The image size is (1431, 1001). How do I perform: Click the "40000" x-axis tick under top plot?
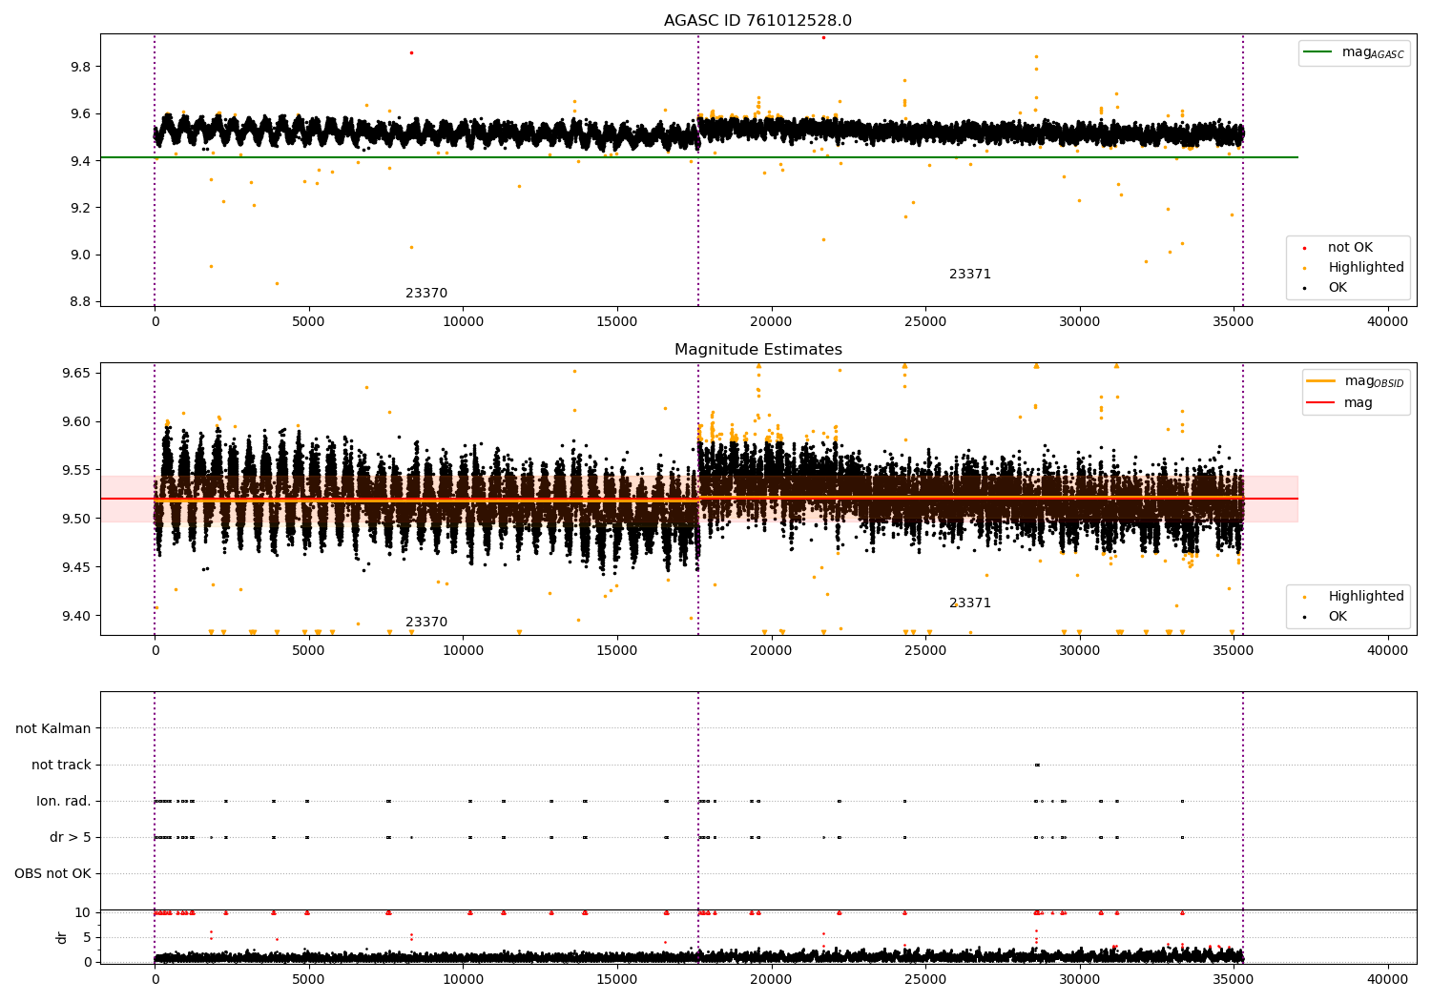point(1387,322)
